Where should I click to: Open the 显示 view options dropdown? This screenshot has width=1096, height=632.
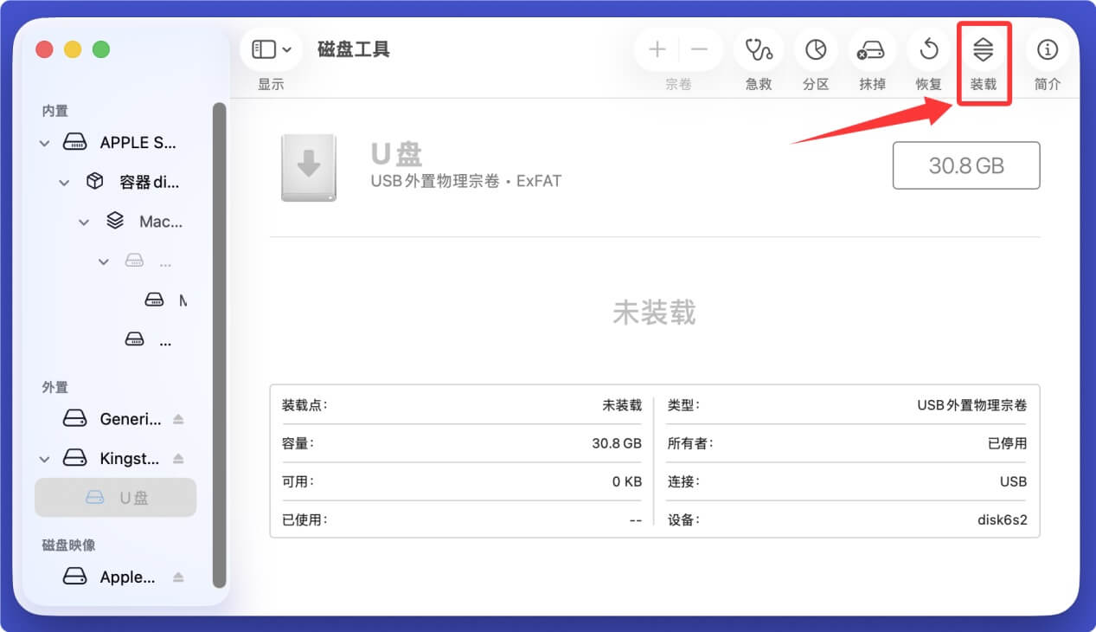tap(270, 49)
